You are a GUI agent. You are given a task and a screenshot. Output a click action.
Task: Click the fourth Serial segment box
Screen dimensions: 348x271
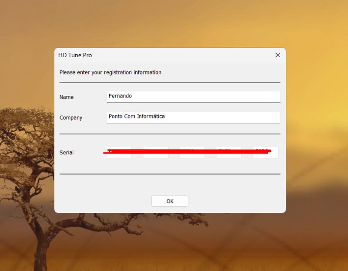coord(229,152)
